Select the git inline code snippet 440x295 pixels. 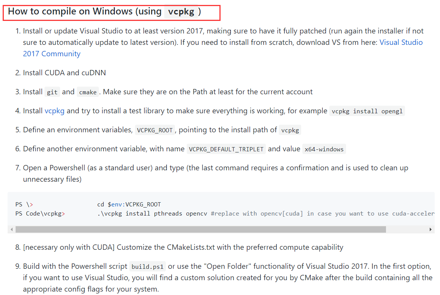pyautogui.click(x=52, y=92)
